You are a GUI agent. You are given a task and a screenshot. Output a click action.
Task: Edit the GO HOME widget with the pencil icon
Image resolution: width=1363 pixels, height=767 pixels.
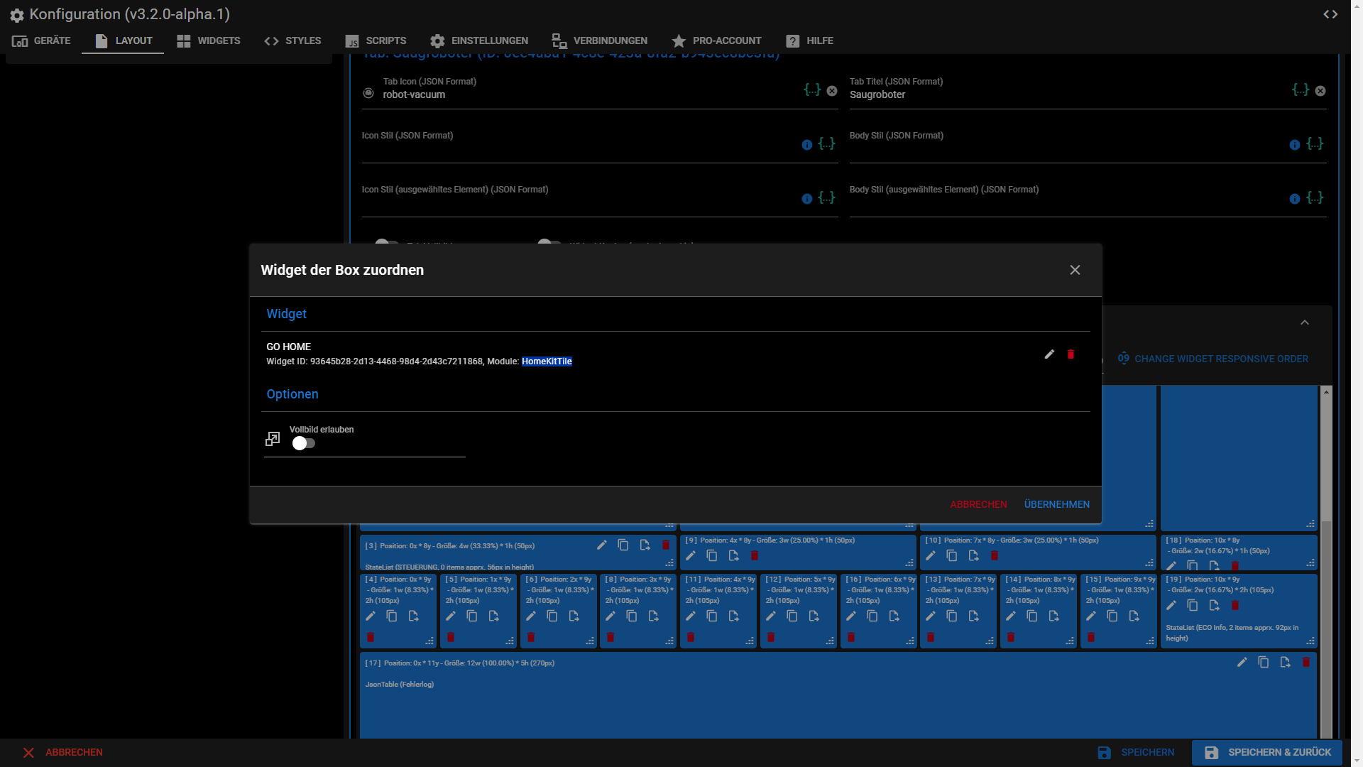[x=1049, y=354]
